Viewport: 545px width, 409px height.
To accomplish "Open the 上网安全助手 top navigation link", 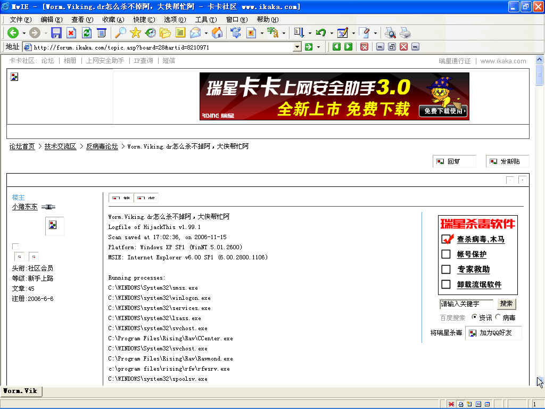I will click(x=105, y=61).
